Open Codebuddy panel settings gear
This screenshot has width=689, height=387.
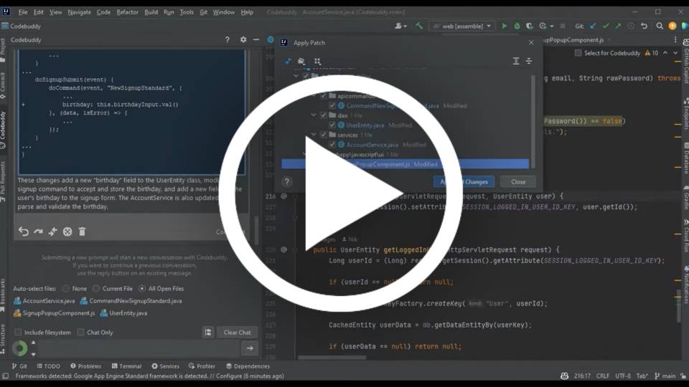point(243,40)
